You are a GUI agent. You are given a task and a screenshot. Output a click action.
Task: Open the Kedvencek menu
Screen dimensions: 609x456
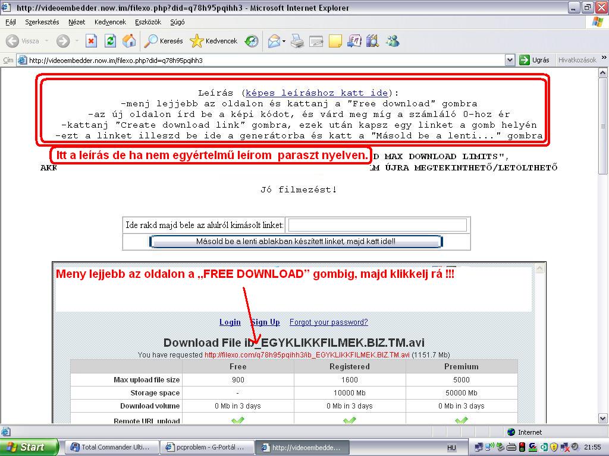click(x=110, y=22)
